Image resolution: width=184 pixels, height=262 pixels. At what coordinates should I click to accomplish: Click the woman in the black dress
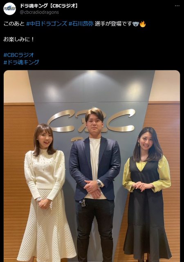click(x=147, y=194)
